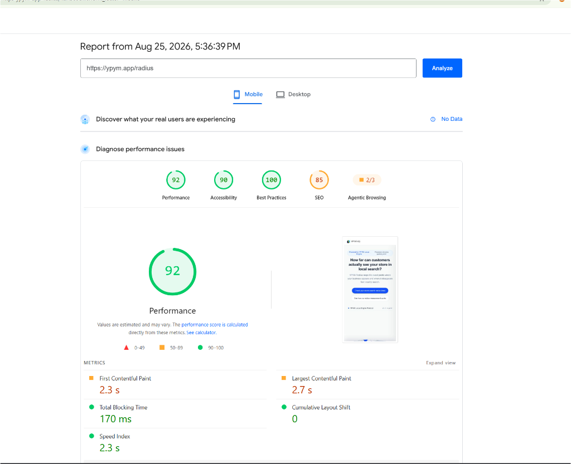This screenshot has width=571, height=464.
Task: Expand the First Contentful Paint metric
Action: [x=175, y=385]
